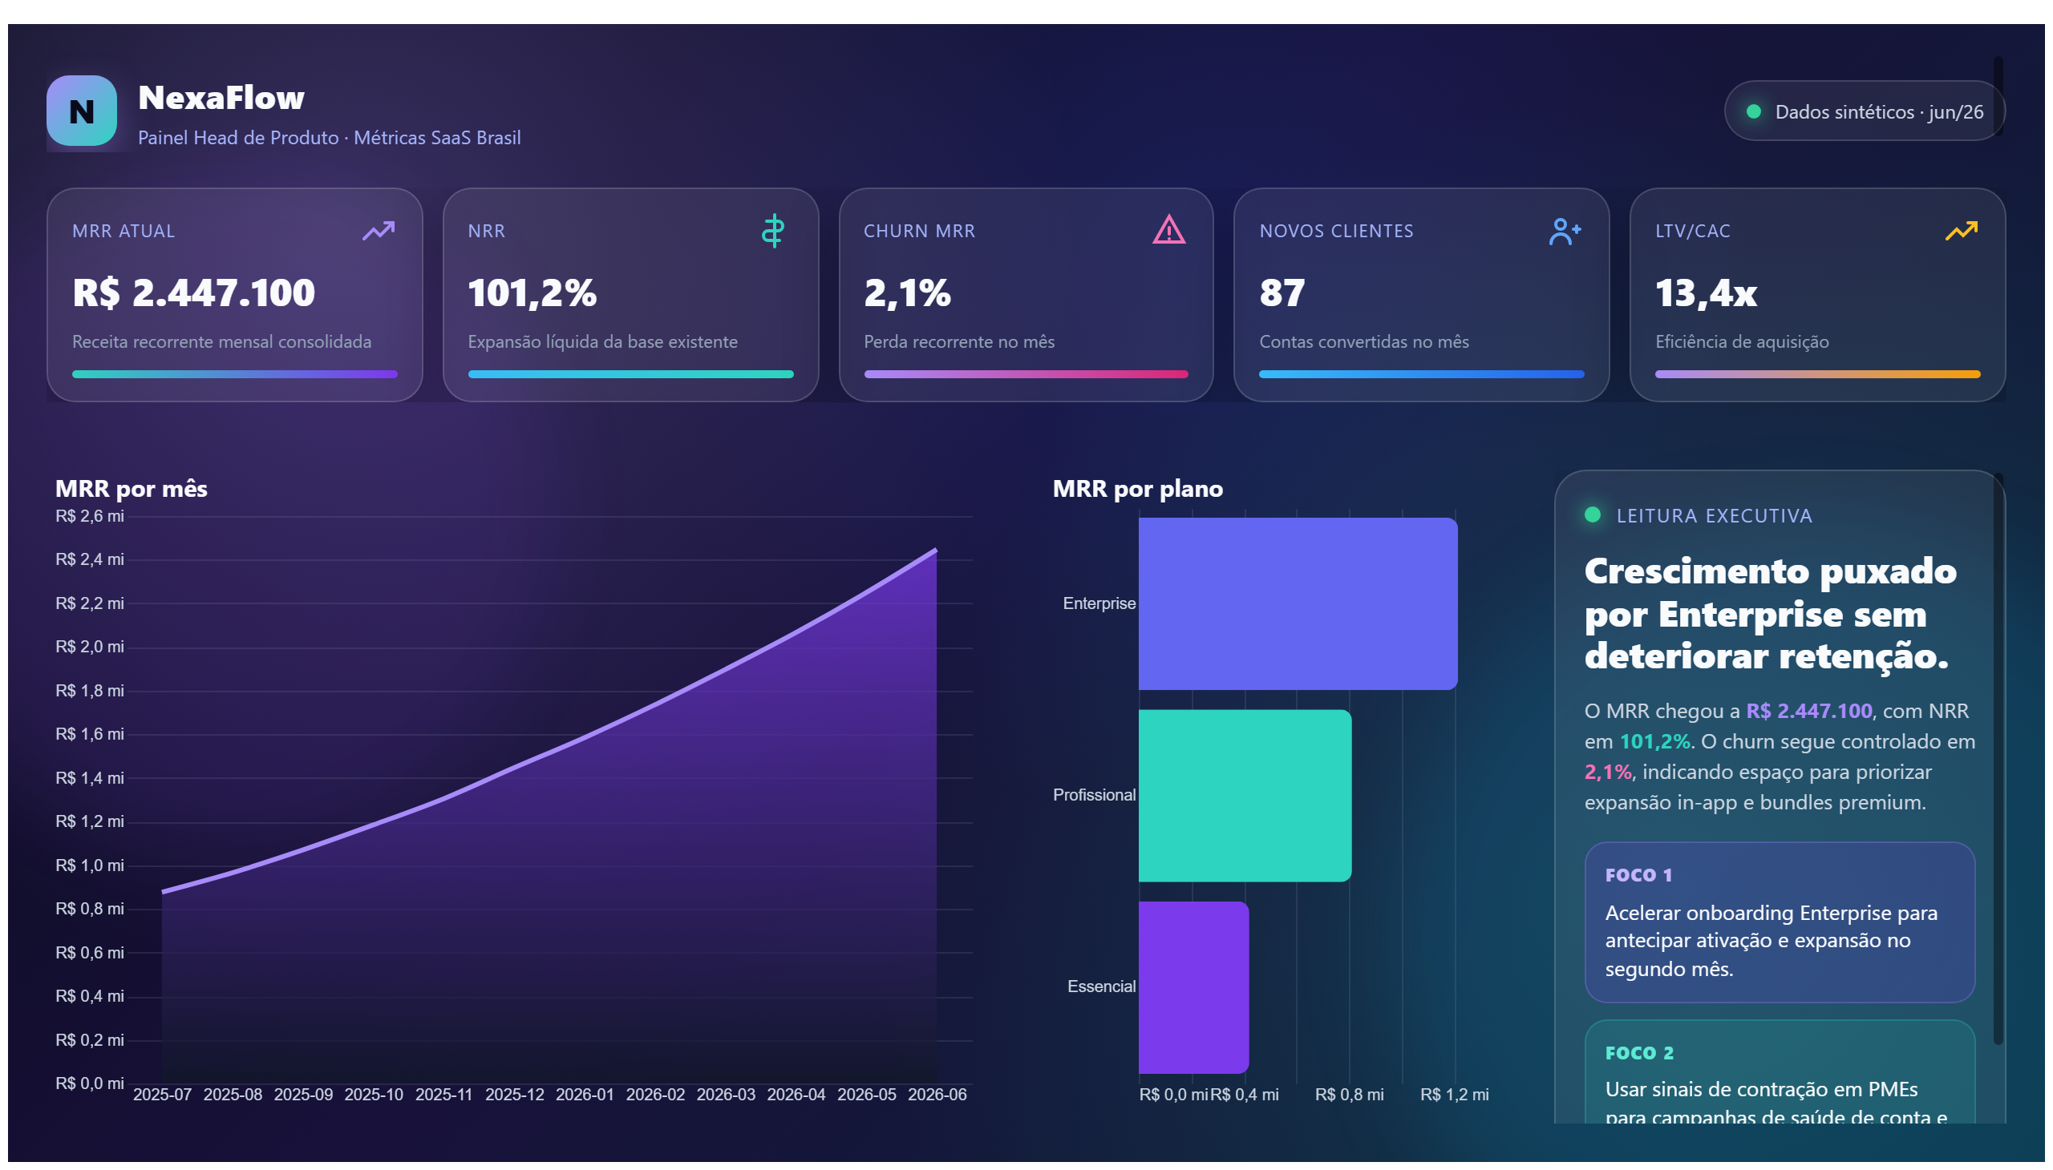
Task: Select the MRR Atual KPI card value
Action: [x=194, y=292]
